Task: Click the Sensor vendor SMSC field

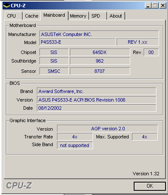Action: (x=54, y=71)
